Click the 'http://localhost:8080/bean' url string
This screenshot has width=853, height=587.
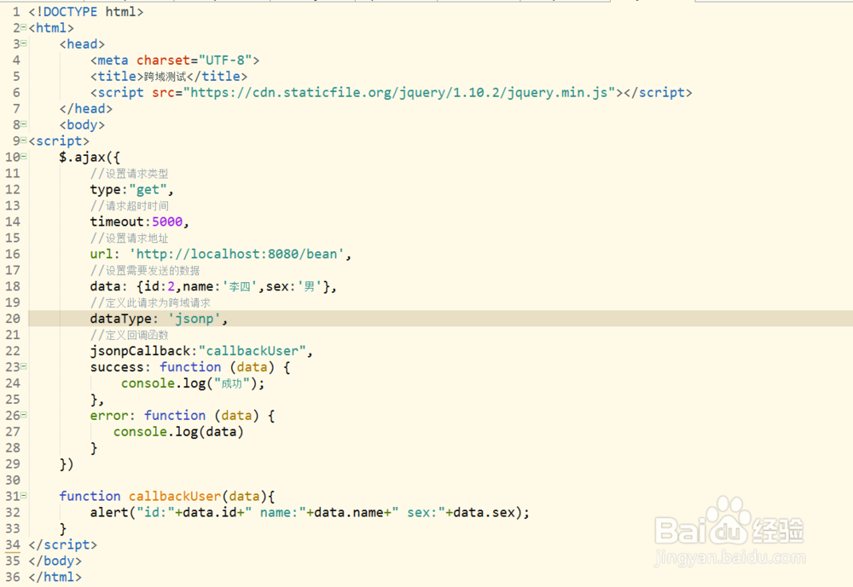tap(236, 254)
